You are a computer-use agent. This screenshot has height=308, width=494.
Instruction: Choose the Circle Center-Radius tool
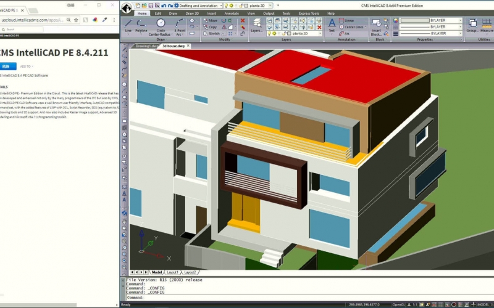point(161,26)
